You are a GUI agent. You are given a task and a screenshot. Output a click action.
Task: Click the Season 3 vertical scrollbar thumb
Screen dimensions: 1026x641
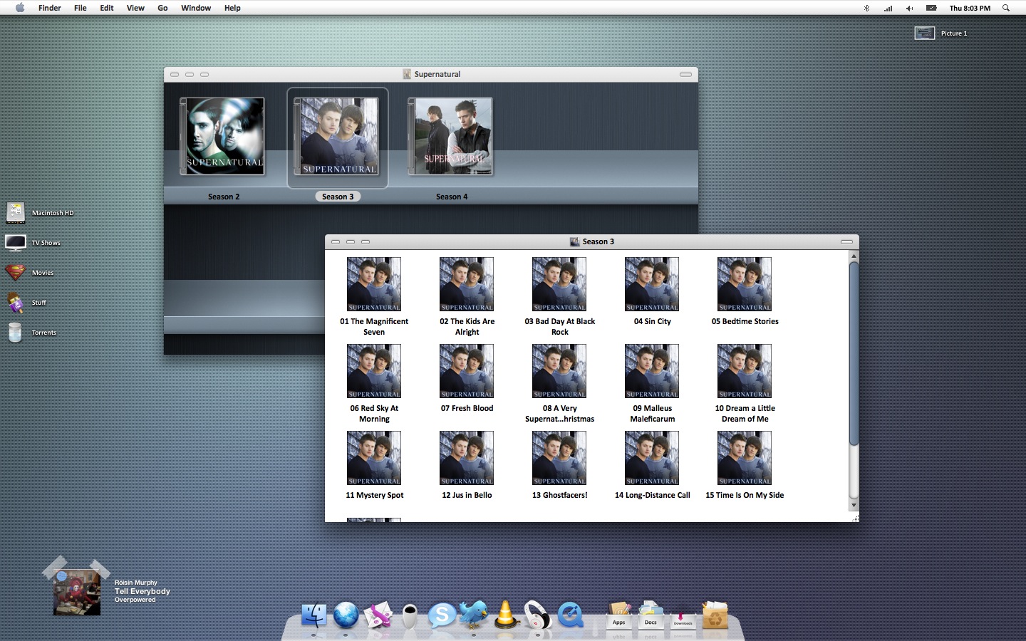click(x=854, y=353)
